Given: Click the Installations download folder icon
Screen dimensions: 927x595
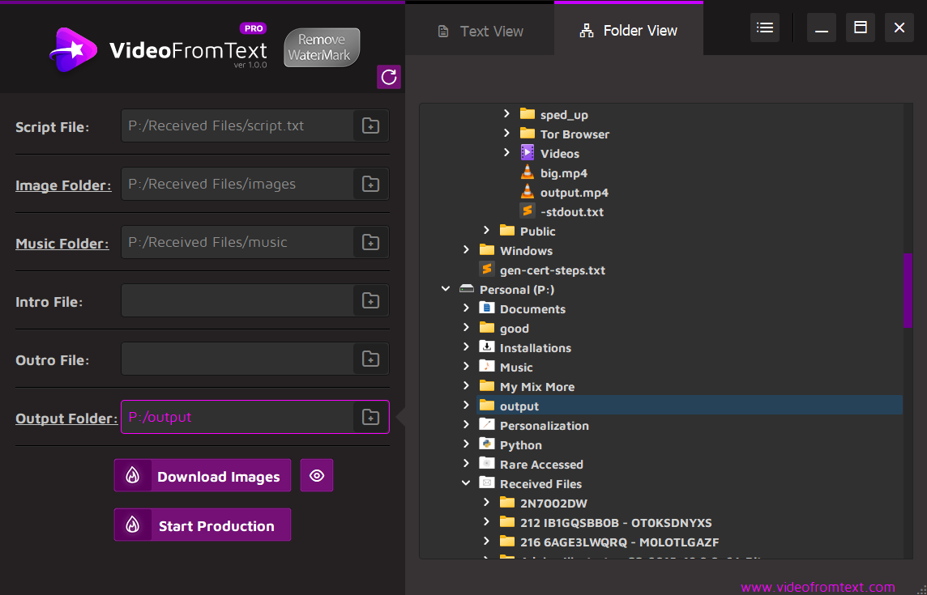Looking at the screenshot, I should [x=486, y=346].
